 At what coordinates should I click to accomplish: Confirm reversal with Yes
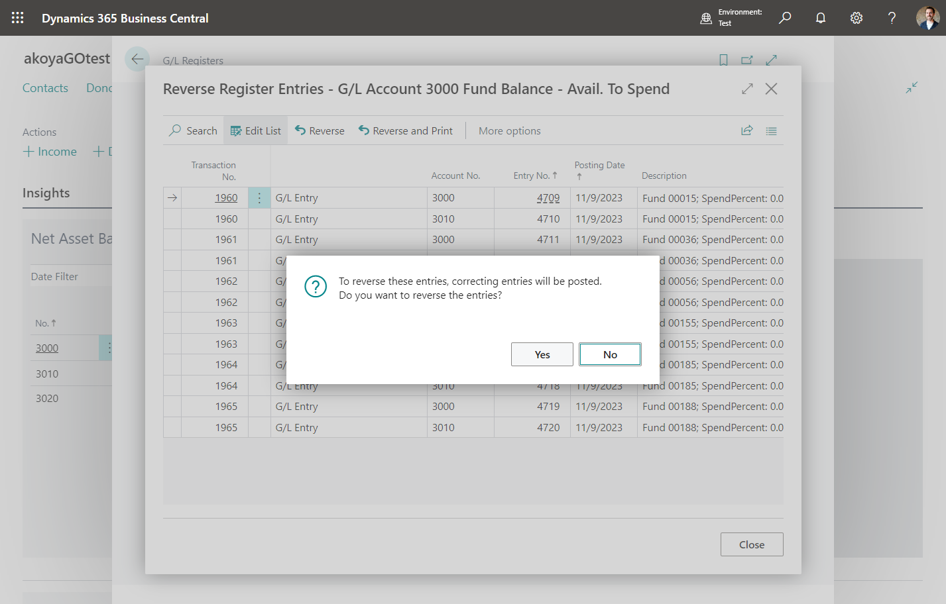[542, 354]
